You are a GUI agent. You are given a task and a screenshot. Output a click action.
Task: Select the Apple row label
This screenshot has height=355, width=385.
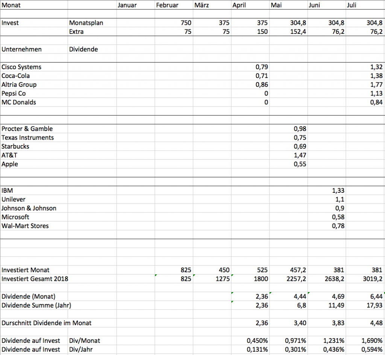(x=9, y=164)
